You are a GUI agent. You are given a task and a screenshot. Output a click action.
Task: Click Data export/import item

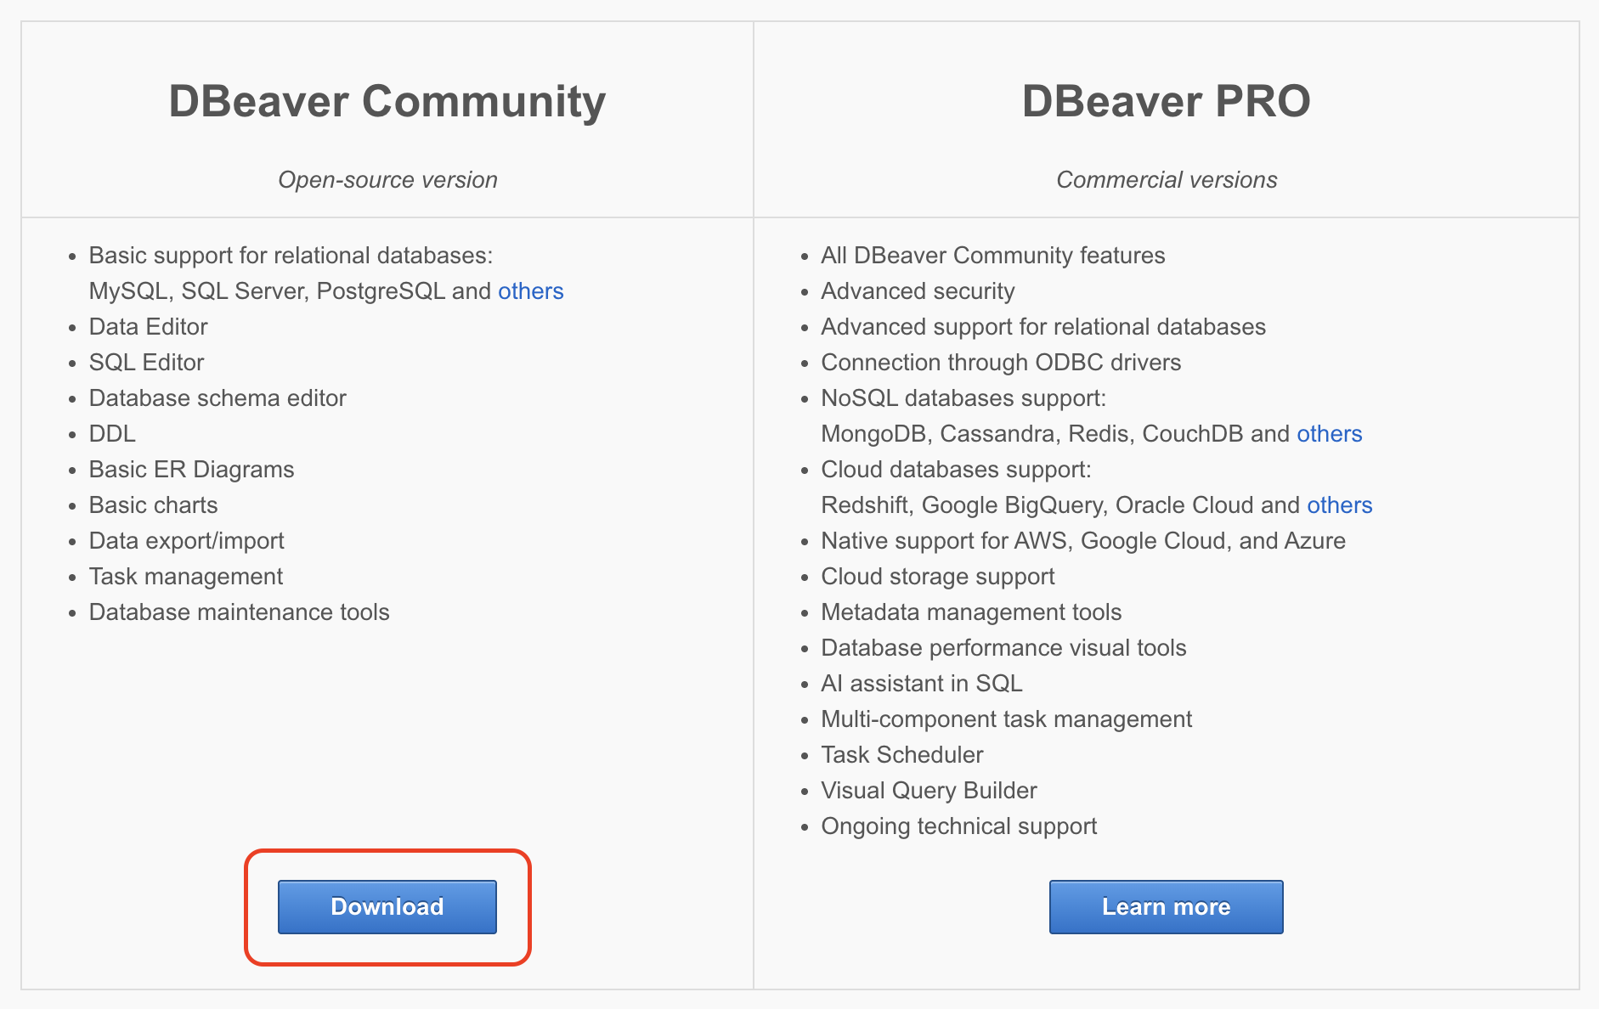click(x=186, y=541)
